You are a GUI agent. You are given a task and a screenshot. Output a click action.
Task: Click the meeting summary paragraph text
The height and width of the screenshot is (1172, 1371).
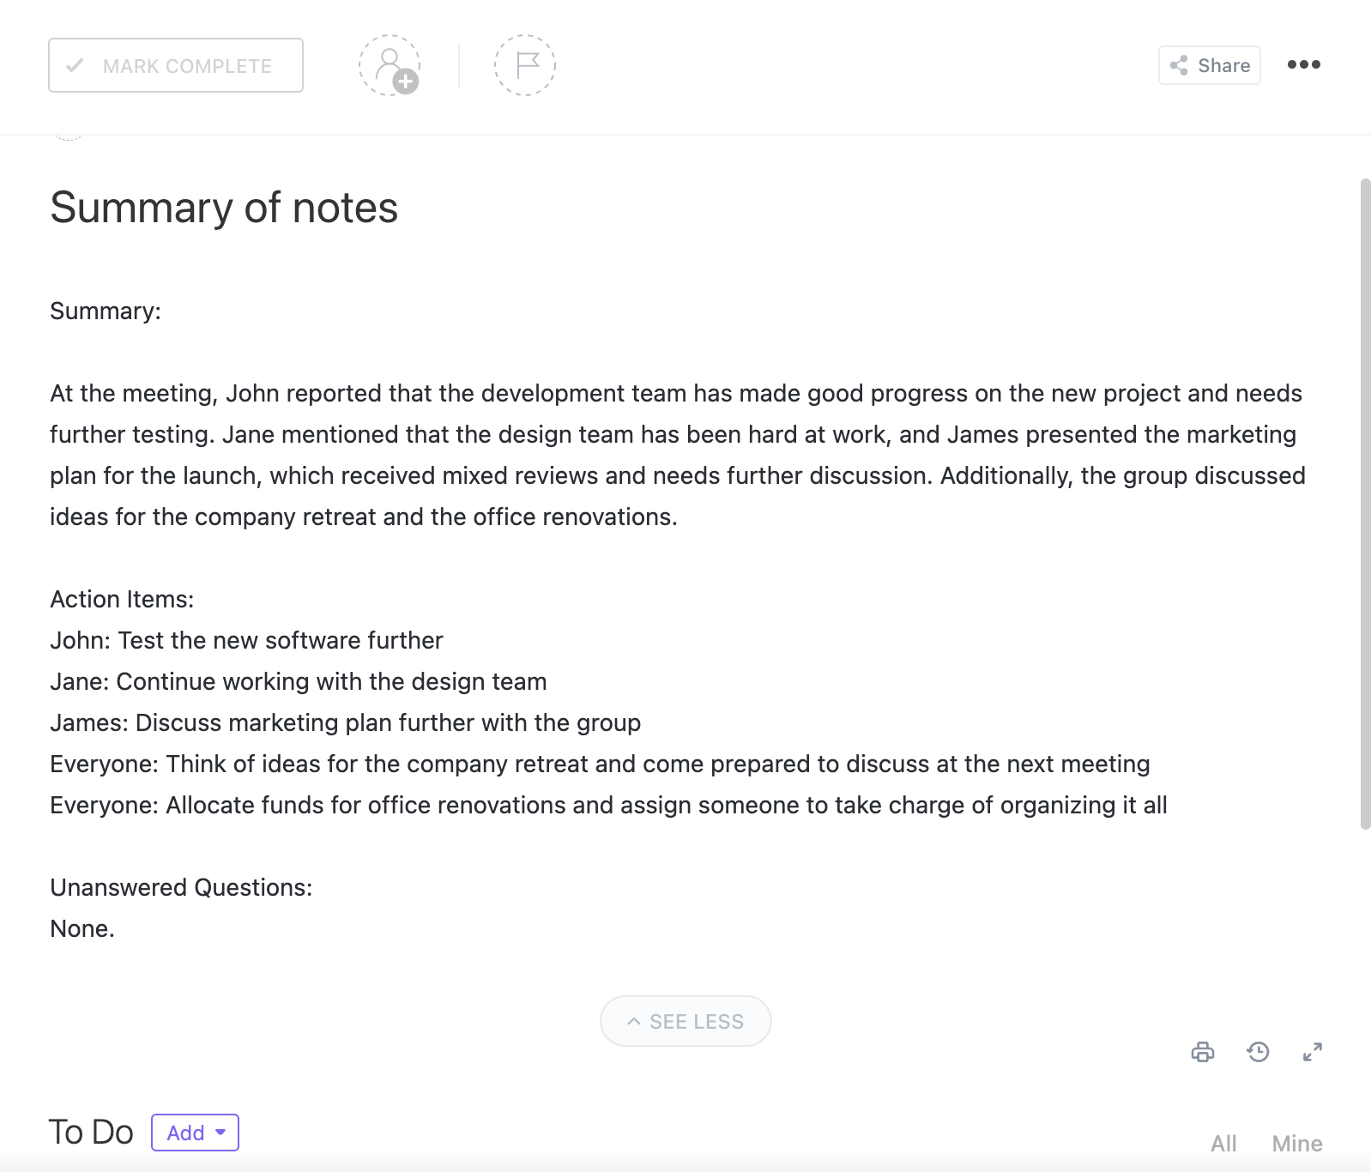tap(678, 455)
